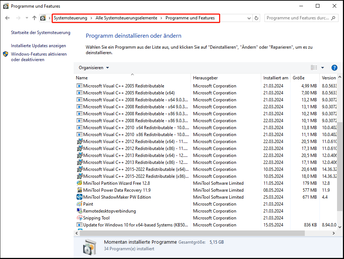Click icon of Visual C++ 2005 Redistributable (x64)
Viewport: 344px width, 259px height.
[79, 93]
